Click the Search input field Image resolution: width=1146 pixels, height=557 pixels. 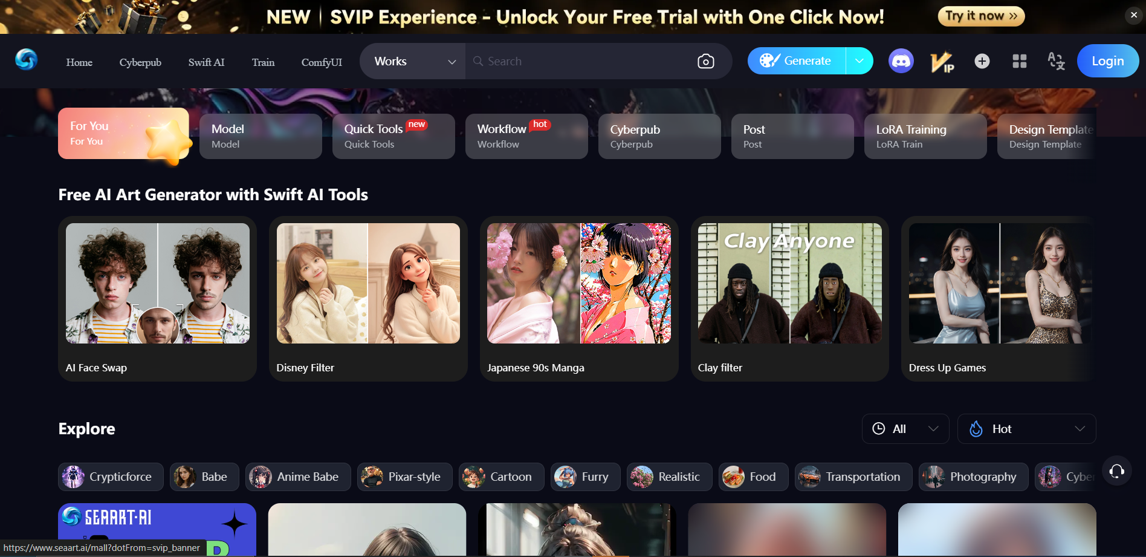click(x=580, y=61)
